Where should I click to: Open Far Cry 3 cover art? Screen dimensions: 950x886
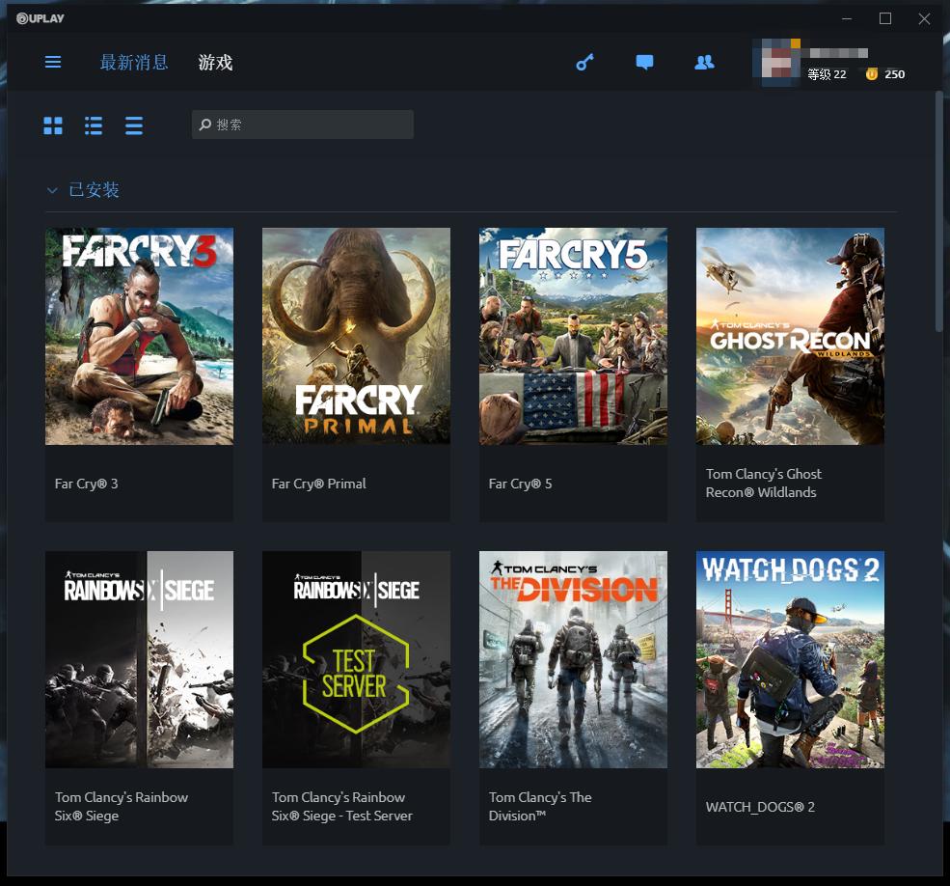coord(139,336)
